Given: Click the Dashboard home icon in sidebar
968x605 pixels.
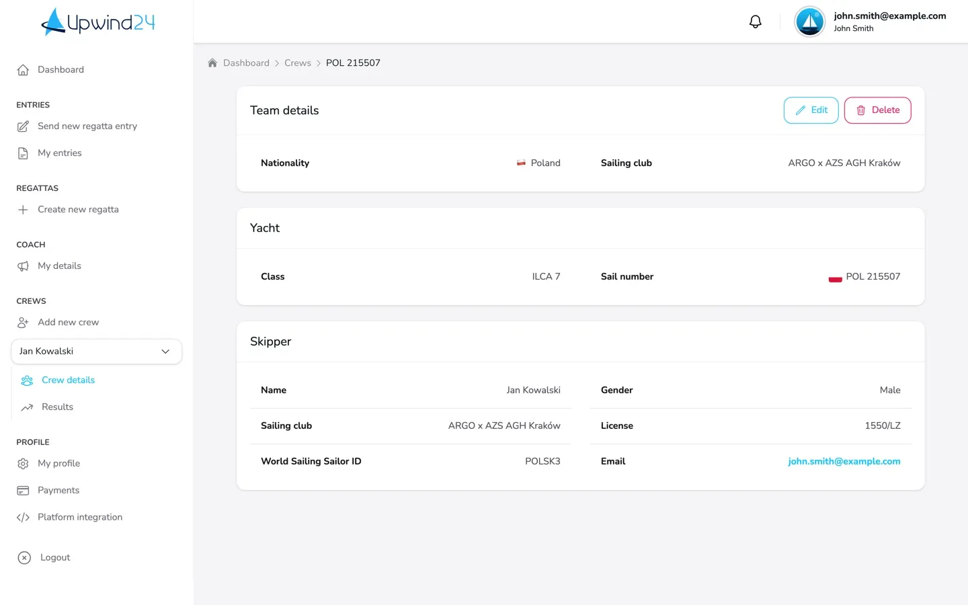Looking at the screenshot, I should click(23, 70).
